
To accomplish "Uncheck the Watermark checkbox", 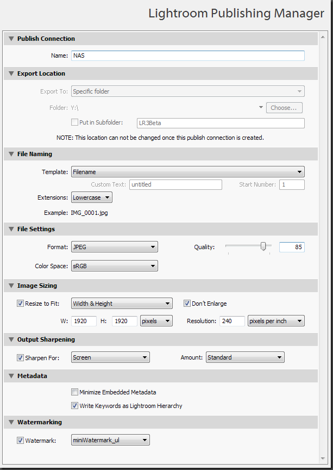I will [x=20, y=440].
